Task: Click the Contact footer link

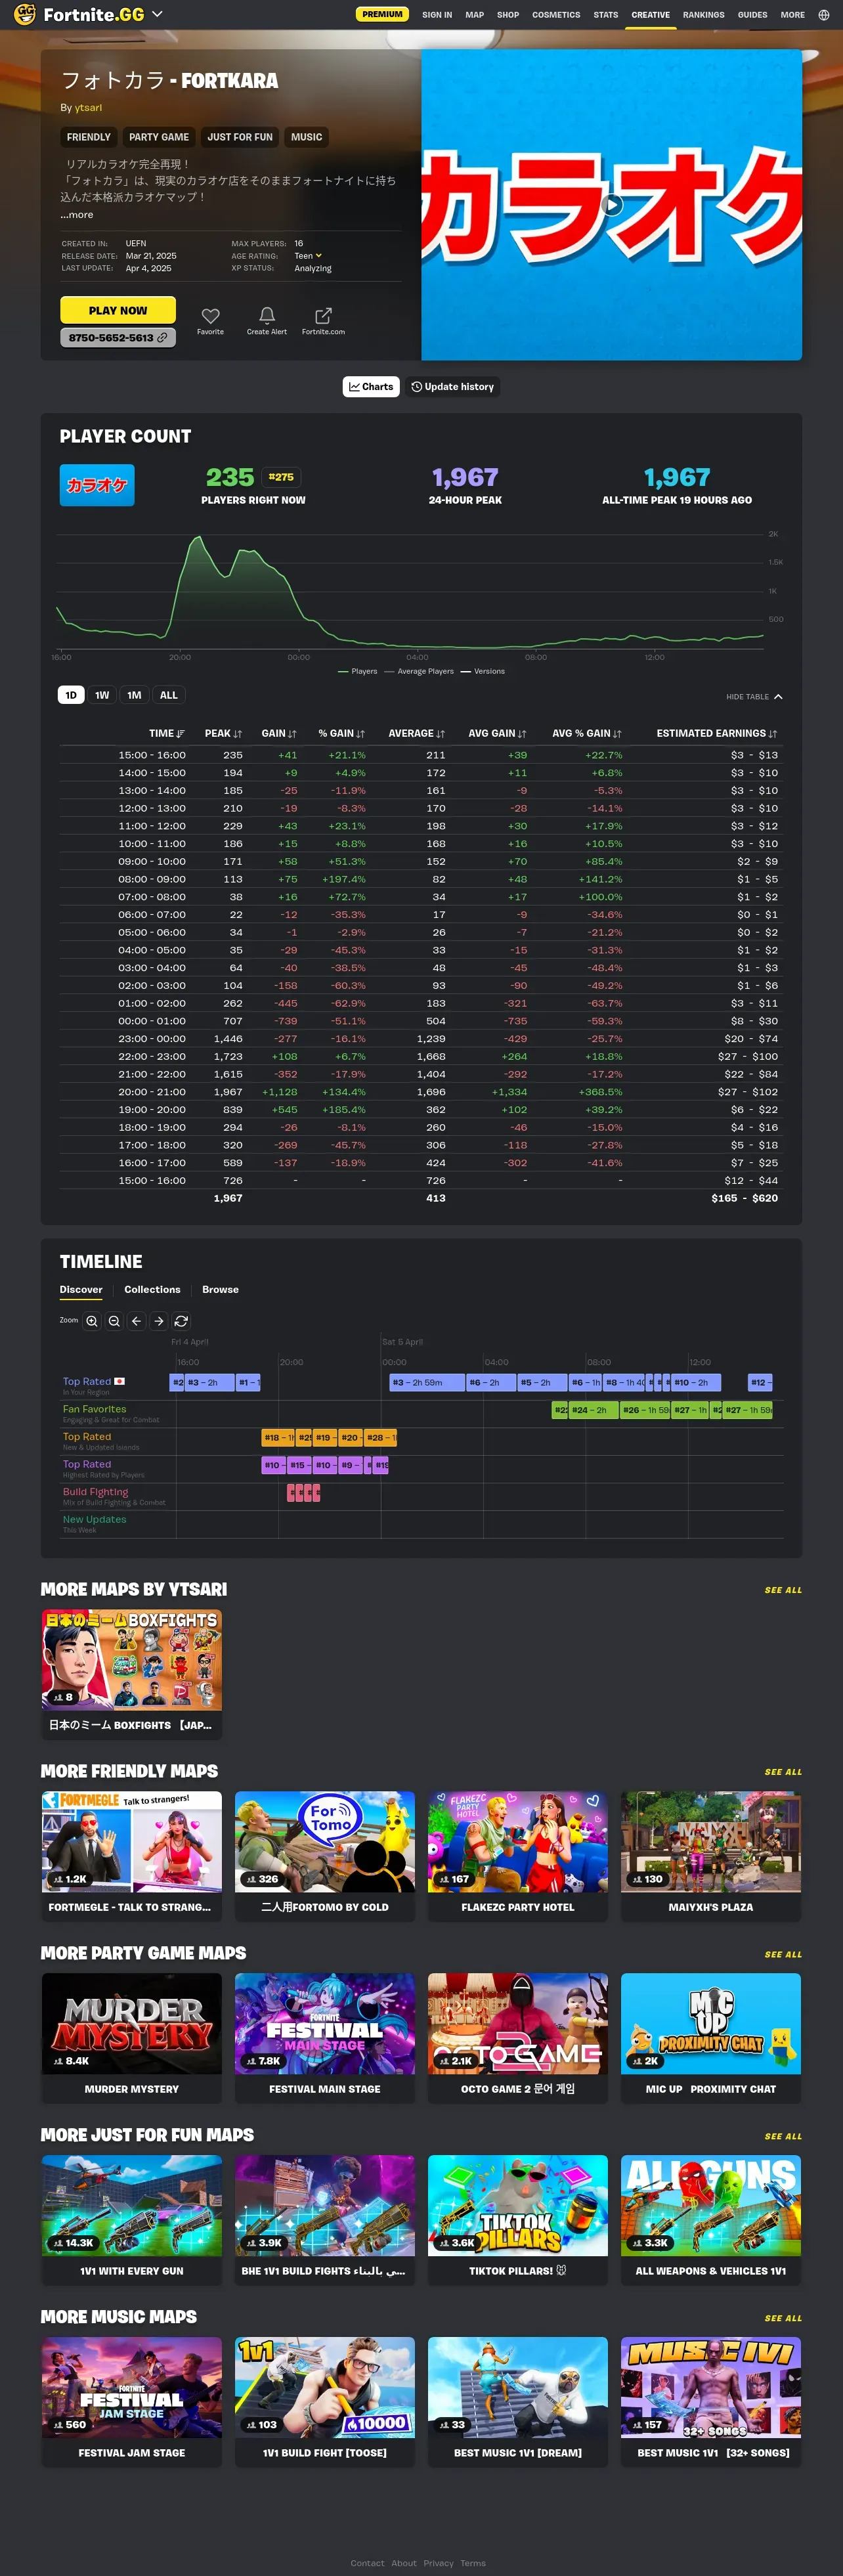Action: tap(367, 2563)
